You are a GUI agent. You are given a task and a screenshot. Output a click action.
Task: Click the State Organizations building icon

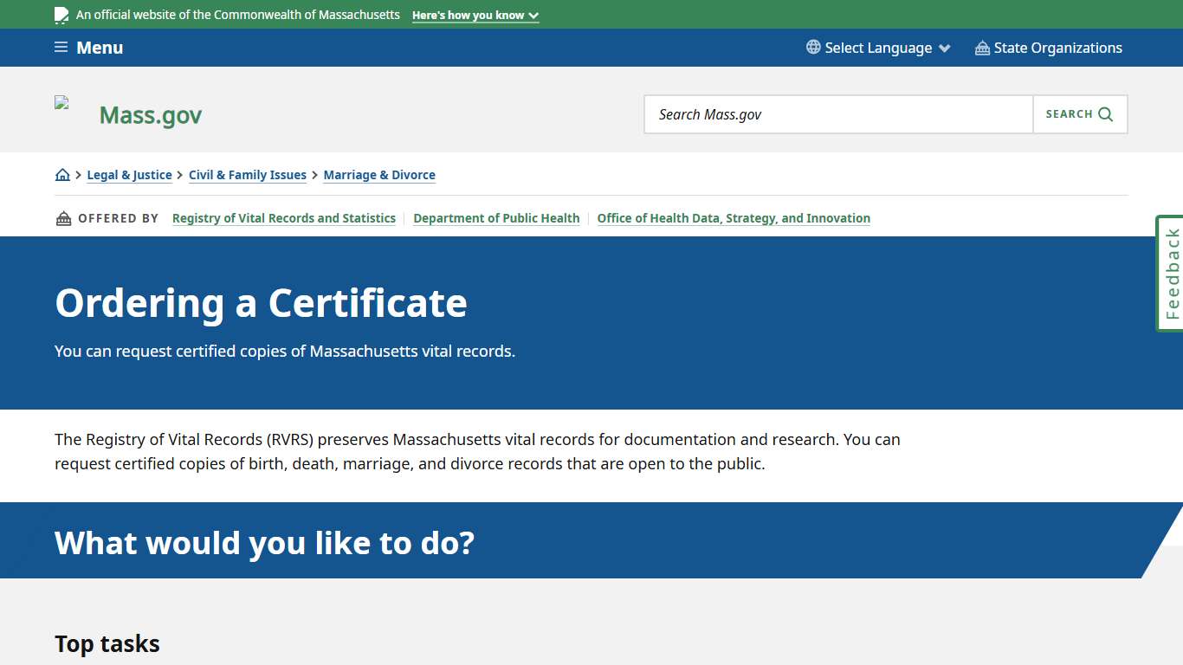click(981, 48)
